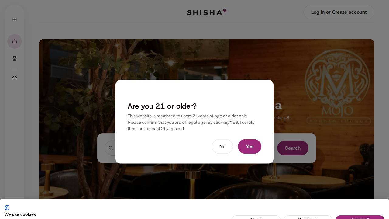Open the catalog list icon in the sidebar
The image size is (389, 219).
pyautogui.click(x=15, y=58)
